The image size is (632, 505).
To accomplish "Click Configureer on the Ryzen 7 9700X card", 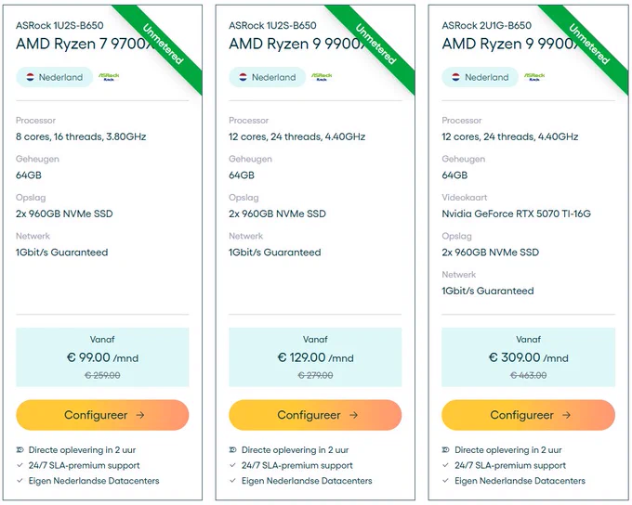I will 102,415.
